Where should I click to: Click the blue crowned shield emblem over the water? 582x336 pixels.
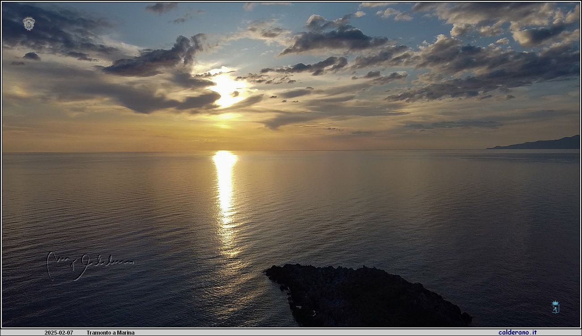click(555, 307)
